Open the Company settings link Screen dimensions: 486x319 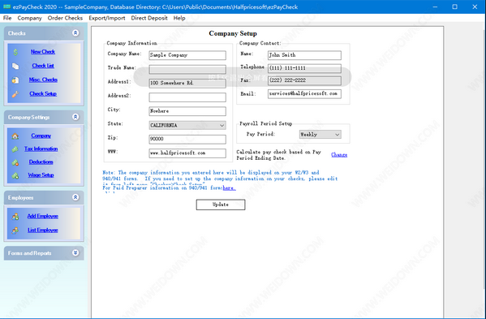[41, 136]
